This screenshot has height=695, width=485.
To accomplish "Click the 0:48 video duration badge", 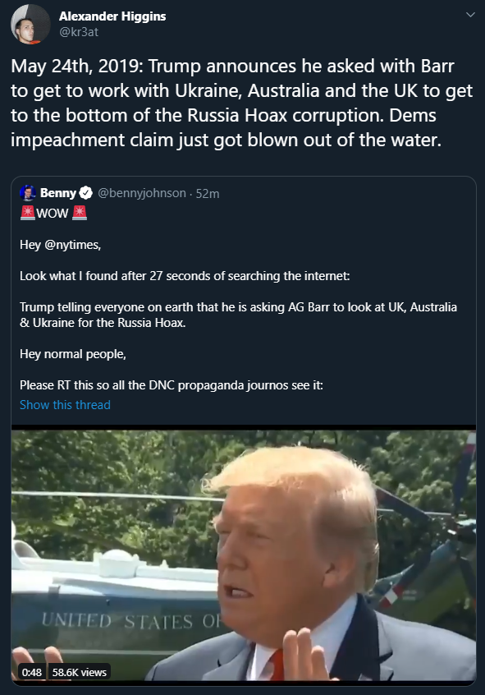I will (x=32, y=672).
